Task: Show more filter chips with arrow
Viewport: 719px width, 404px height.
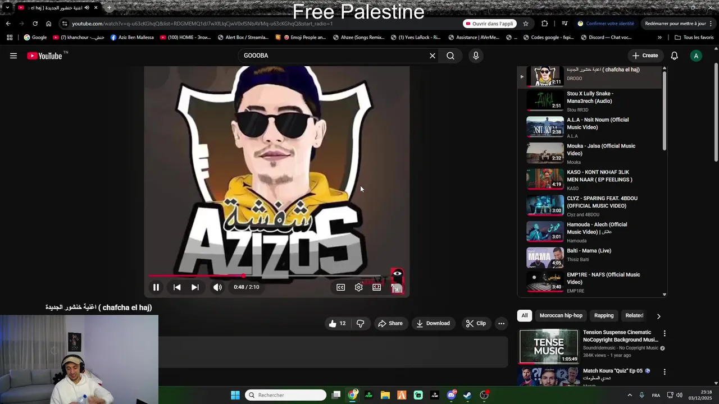Action: point(659,316)
